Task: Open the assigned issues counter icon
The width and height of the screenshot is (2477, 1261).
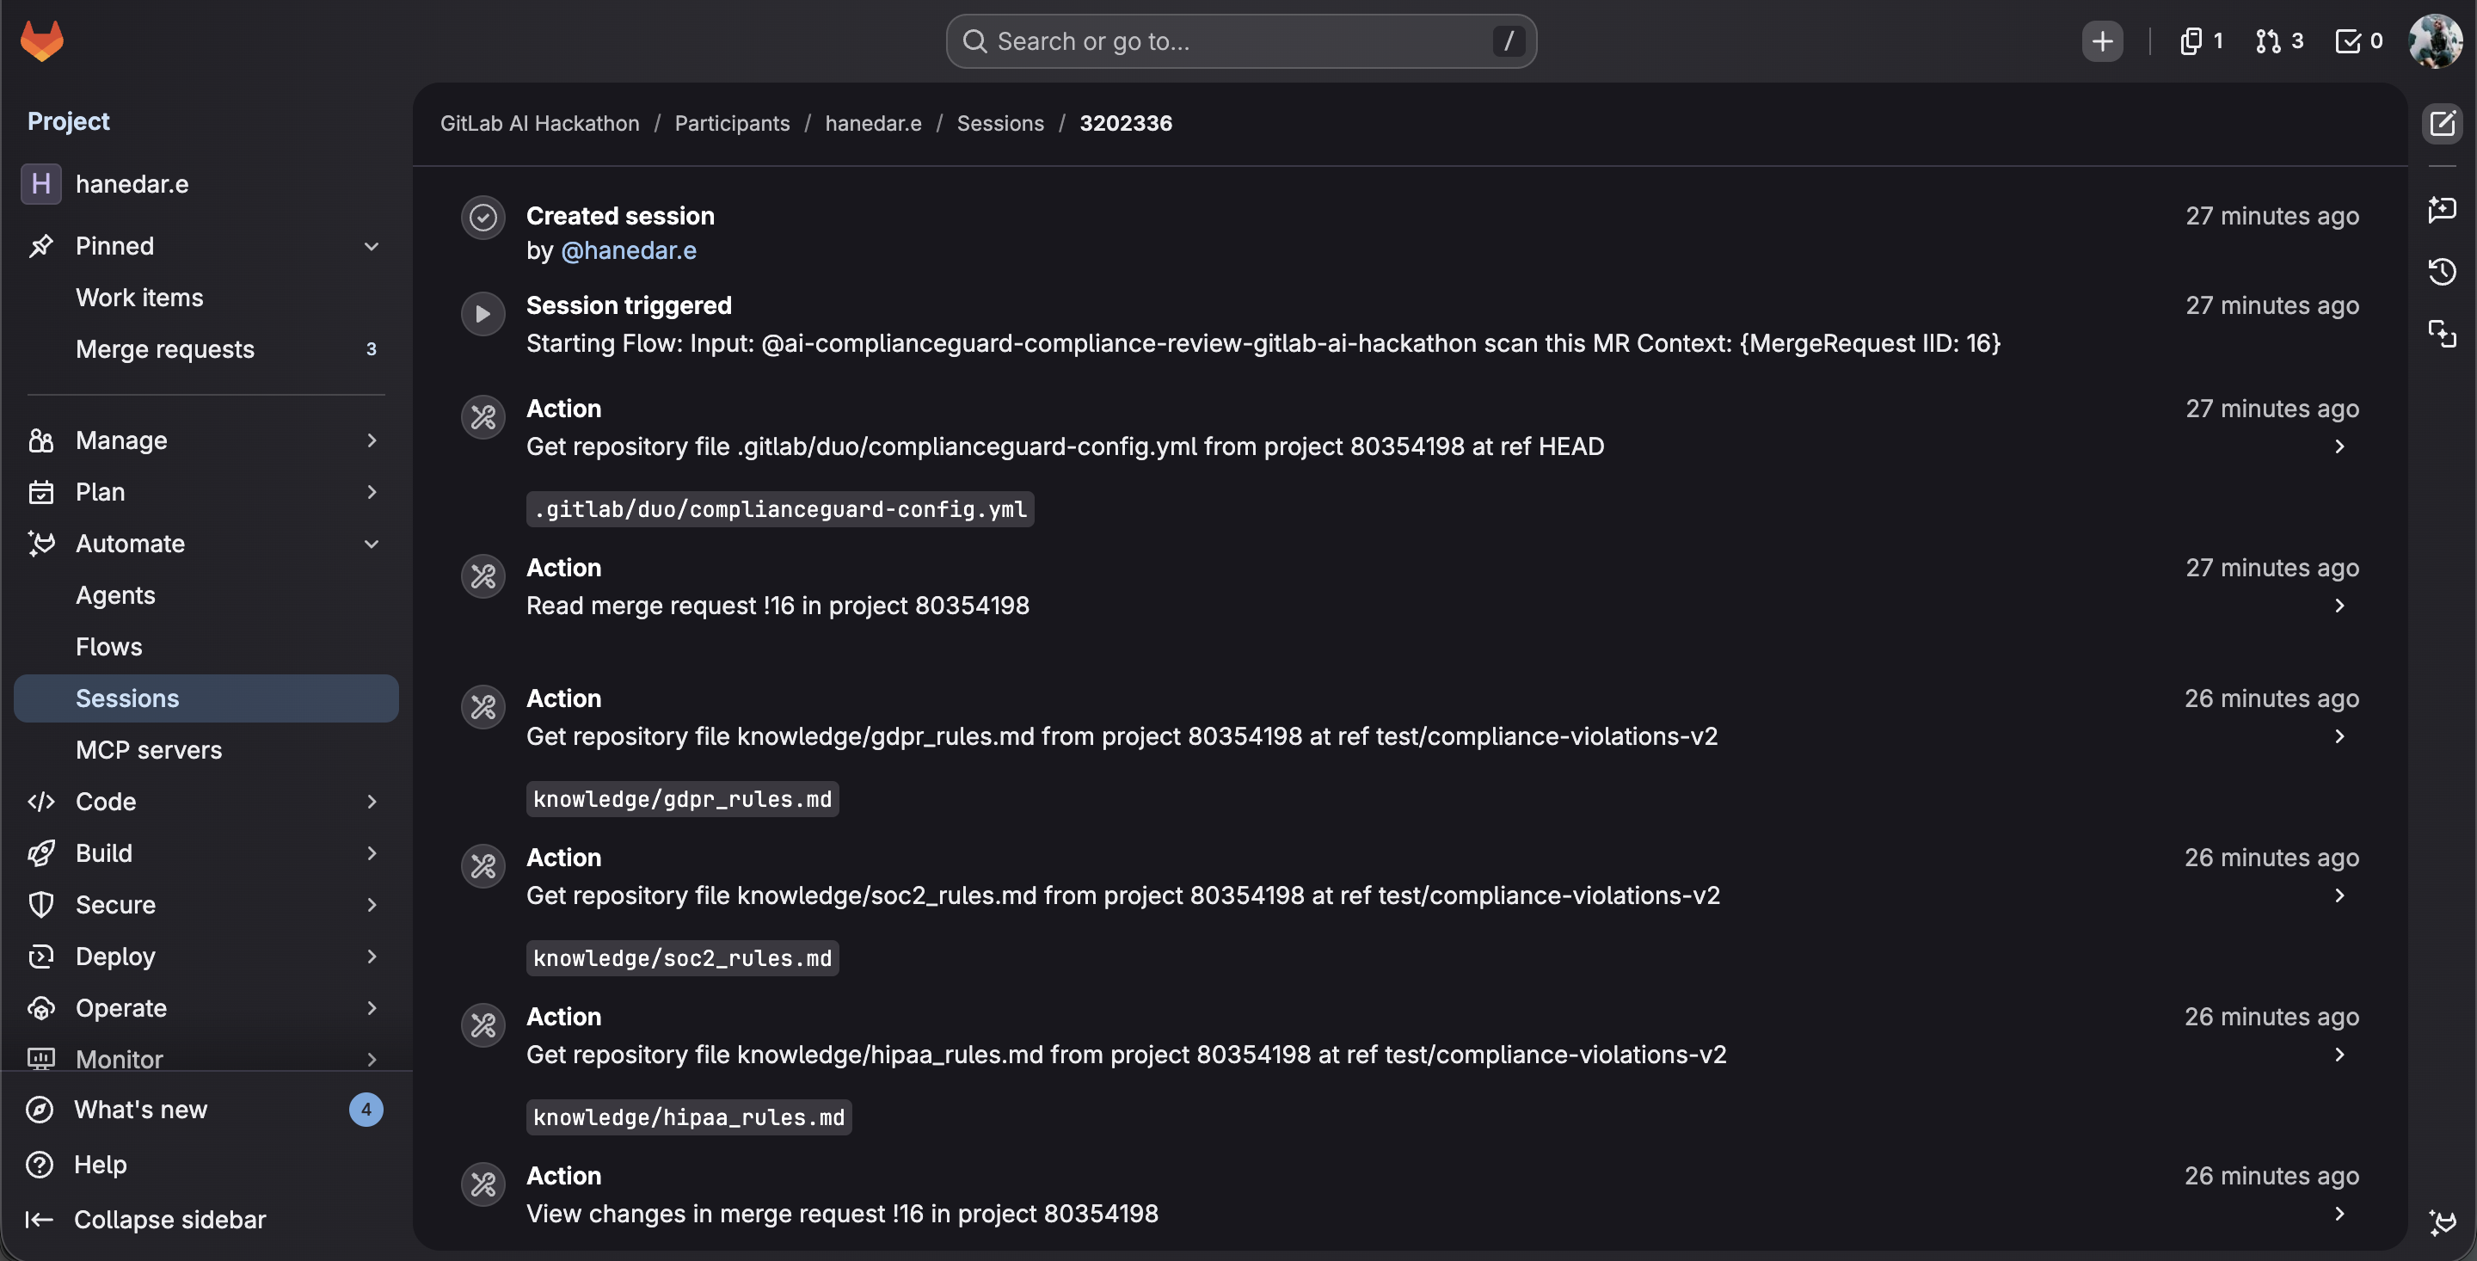Action: 2200,41
